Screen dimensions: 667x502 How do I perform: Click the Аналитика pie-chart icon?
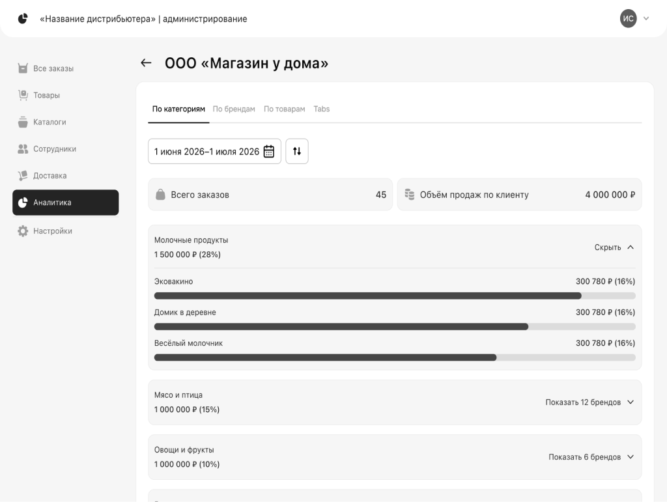pos(23,202)
